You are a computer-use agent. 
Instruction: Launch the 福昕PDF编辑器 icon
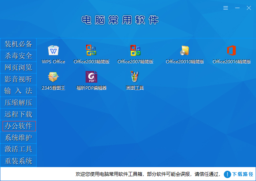point(91,77)
